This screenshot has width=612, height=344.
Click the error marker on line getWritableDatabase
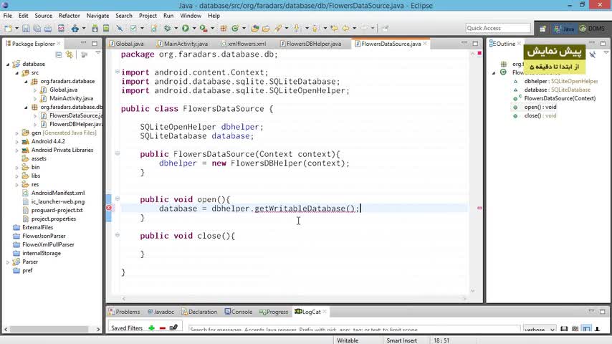[109, 208]
